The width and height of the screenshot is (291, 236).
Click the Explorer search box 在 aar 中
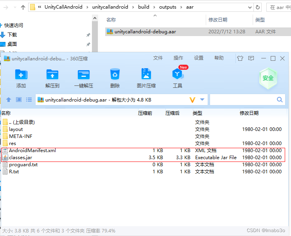click(279, 7)
